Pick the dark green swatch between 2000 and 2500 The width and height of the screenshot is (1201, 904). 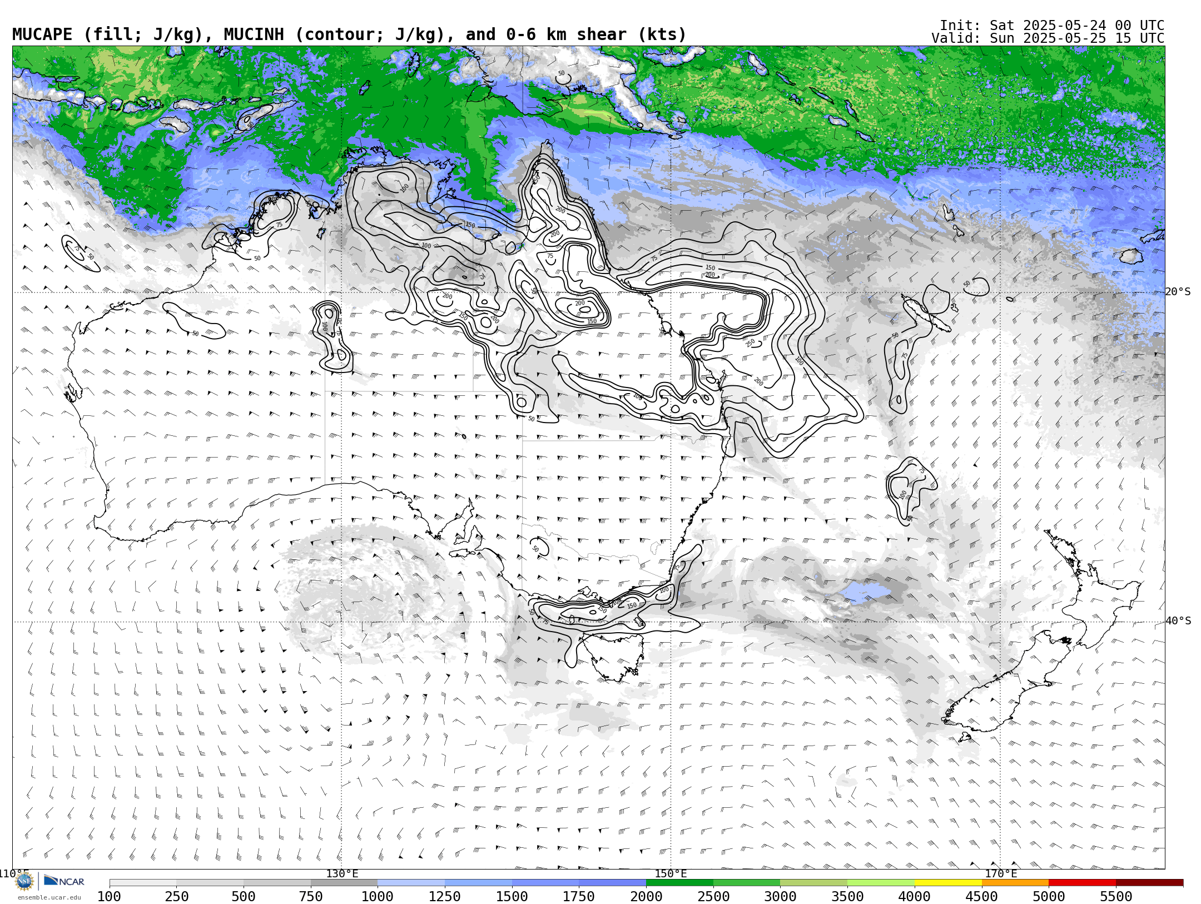click(x=679, y=883)
